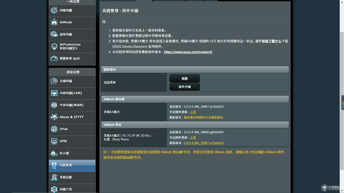Open the 防火墙 firewall flame icon
The height and width of the screenshot is (193, 344).
click(x=54, y=153)
